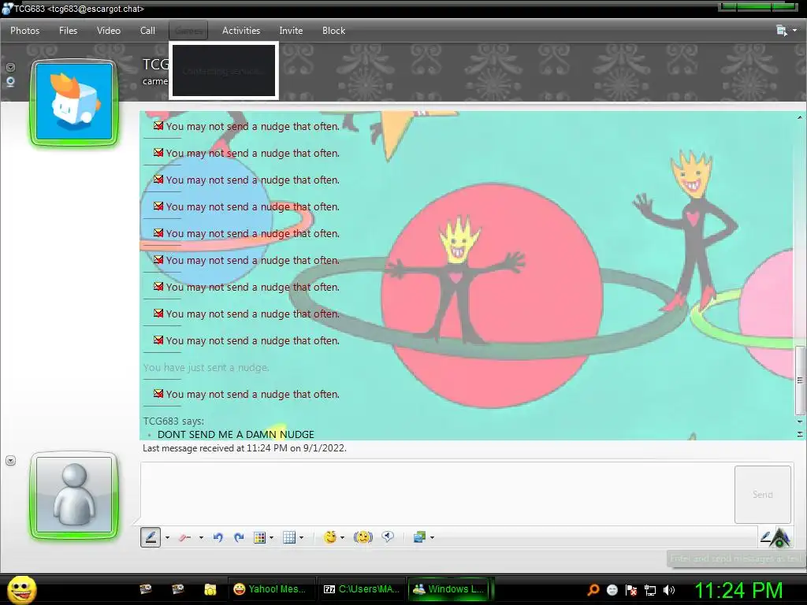Click the 'Last message received' status text
This screenshot has width=807, height=605.
point(244,448)
